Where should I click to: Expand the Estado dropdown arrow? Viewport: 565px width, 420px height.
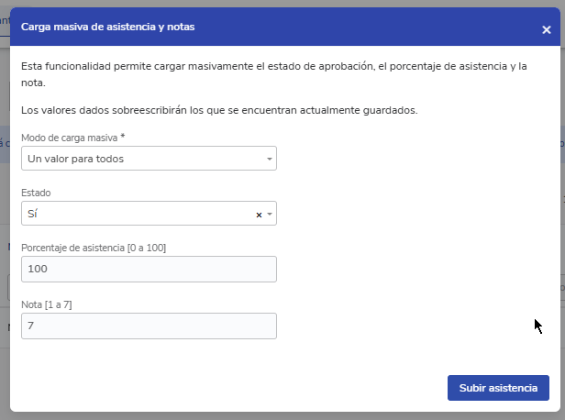[x=270, y=215]
